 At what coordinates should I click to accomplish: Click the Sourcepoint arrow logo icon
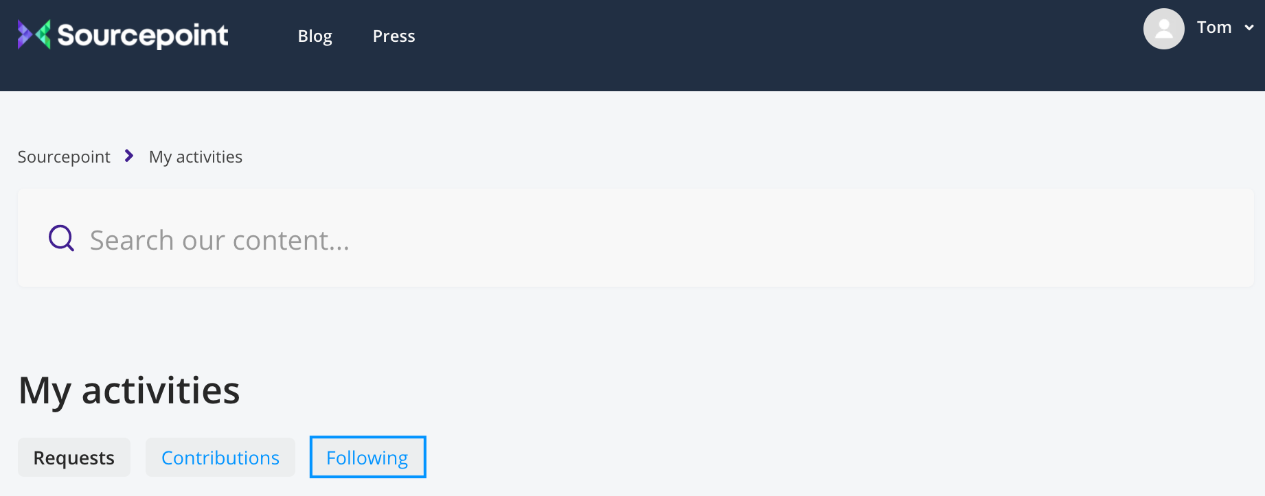[x=34, y=34]
